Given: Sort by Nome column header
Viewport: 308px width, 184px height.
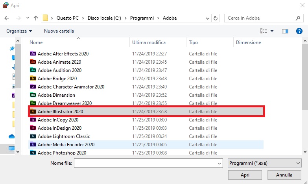Looking at the screenshot, I should coord(36,42).
